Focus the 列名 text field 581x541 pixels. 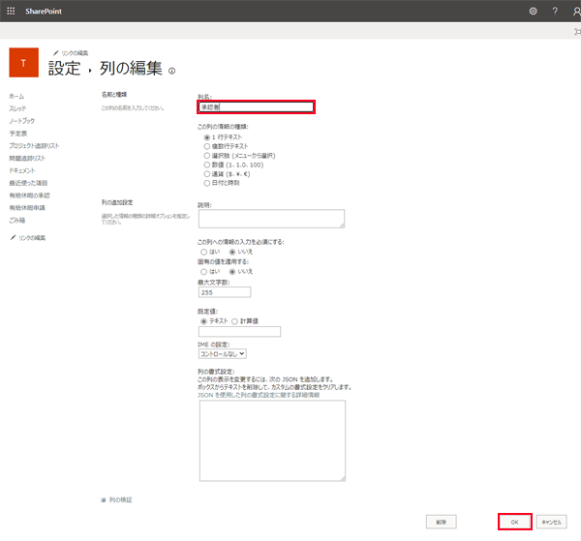(x=256, y=107)
